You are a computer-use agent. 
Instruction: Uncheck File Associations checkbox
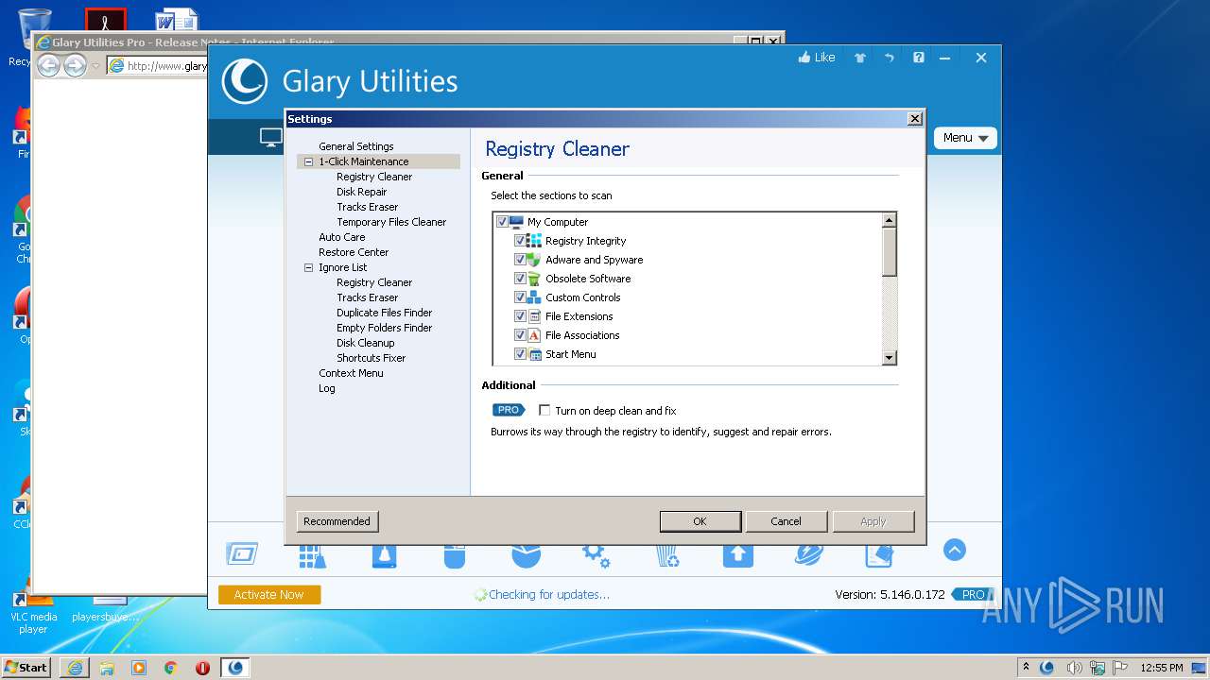(520, 335)
